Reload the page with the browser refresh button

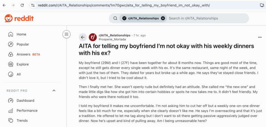pyautogui.click(x=22, y=5)
